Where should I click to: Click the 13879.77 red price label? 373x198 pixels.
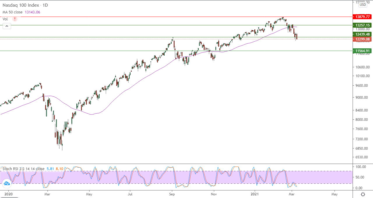[362, 17]
